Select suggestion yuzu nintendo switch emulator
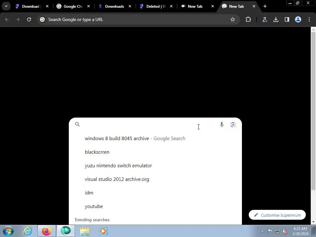The height and width of the screenshot is (237, 316). [x=155, y=165]
